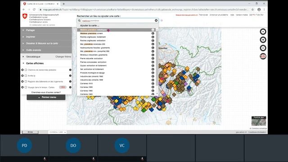Remove the Chemins de randonnée pédestre layer

click(x=22, y=70)
